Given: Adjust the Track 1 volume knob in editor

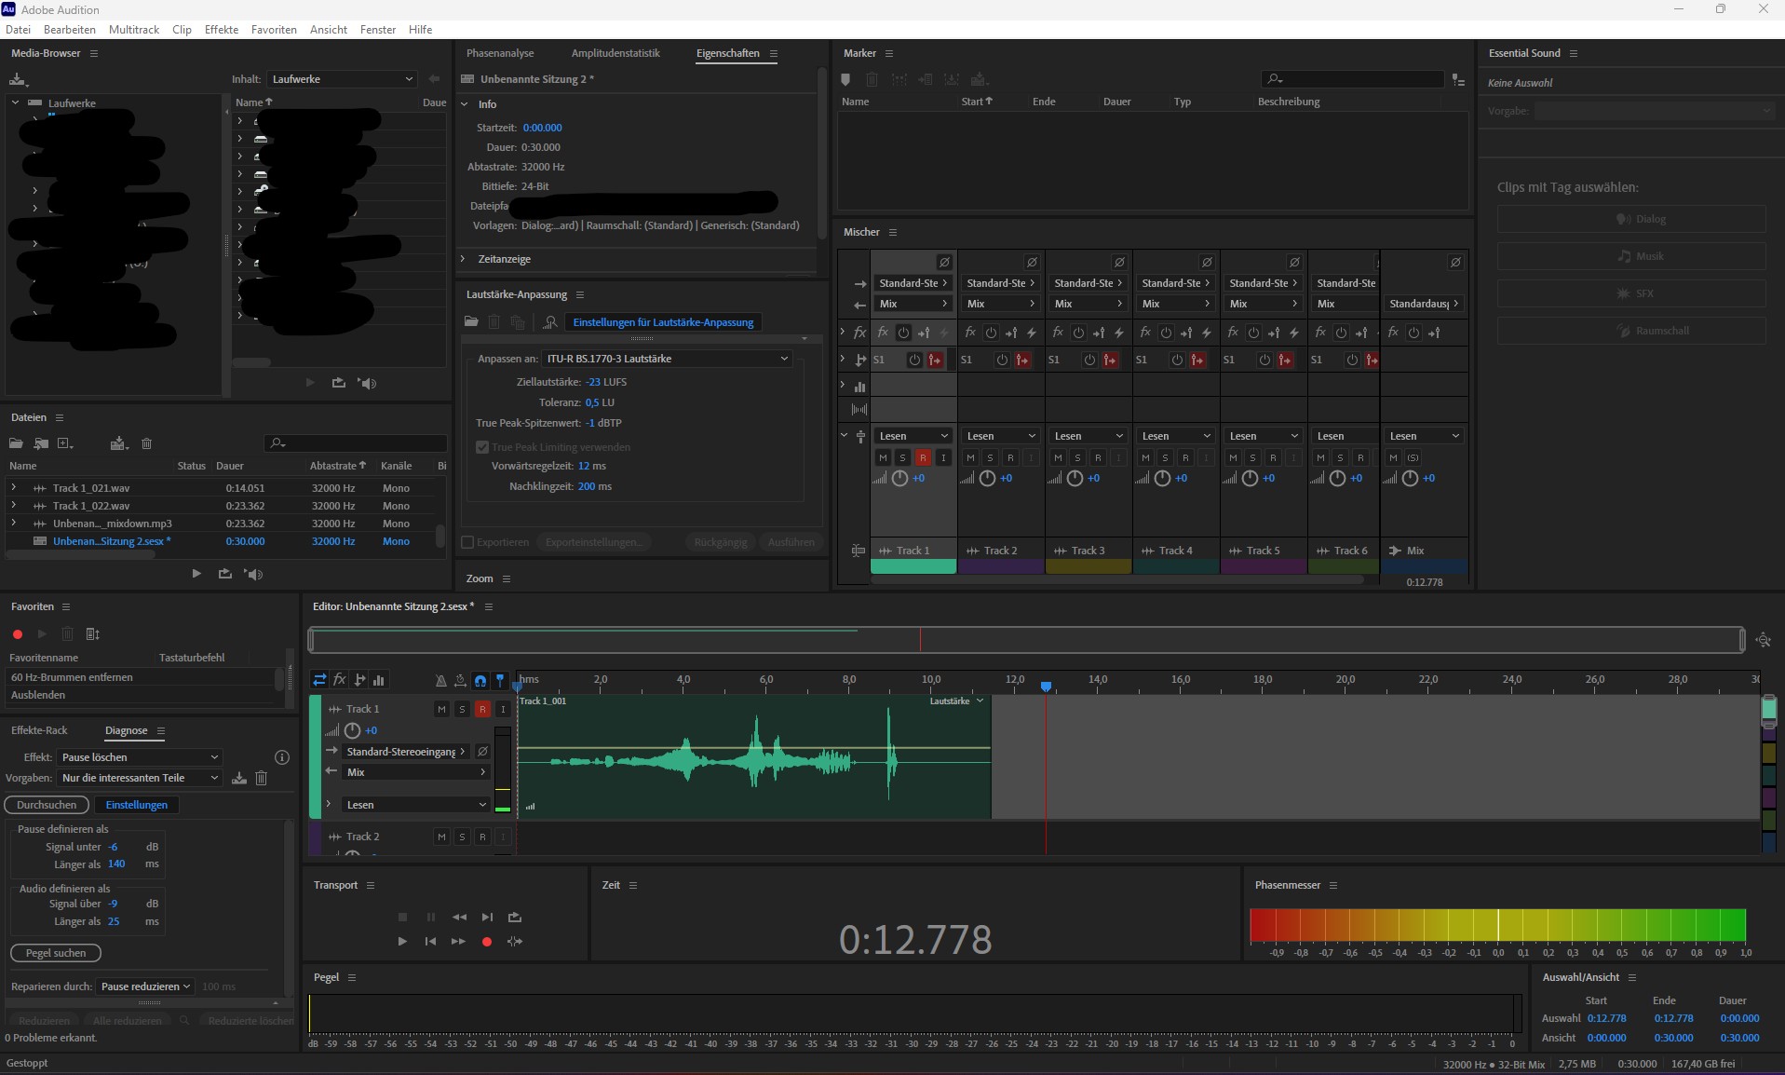Looking at the screenshot, I should point(353,730).
